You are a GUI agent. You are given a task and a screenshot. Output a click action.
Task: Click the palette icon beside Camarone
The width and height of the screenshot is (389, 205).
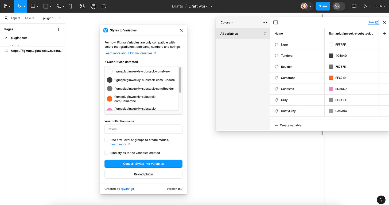[277, 78]
